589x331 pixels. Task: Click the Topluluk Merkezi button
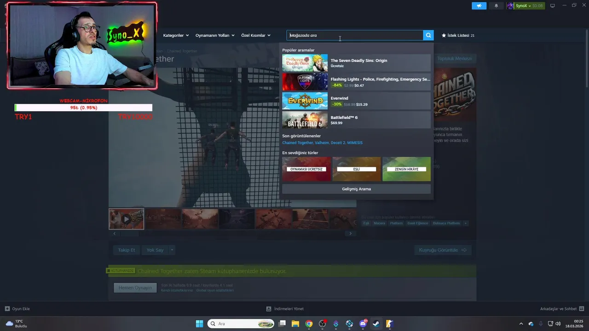[x=454, y=58]
